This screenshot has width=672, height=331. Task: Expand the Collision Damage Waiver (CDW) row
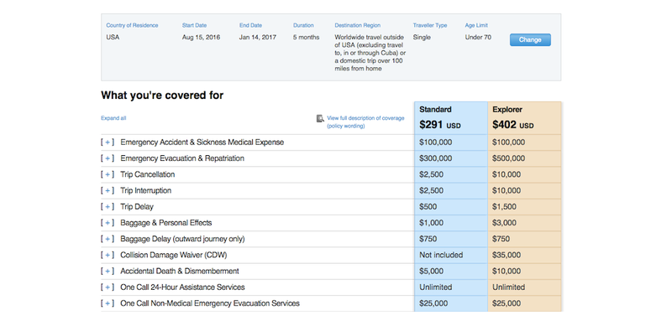(108, 255)
